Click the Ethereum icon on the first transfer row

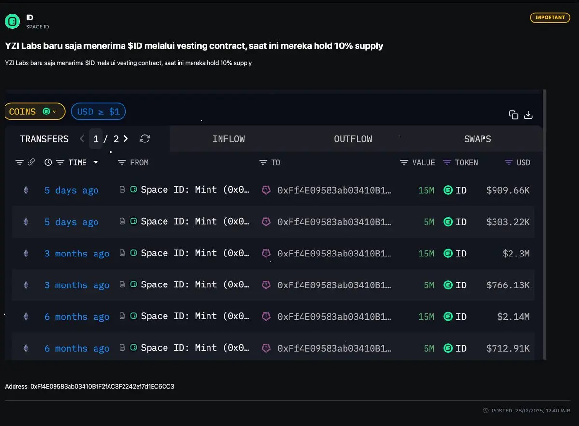tap(26, 190)
